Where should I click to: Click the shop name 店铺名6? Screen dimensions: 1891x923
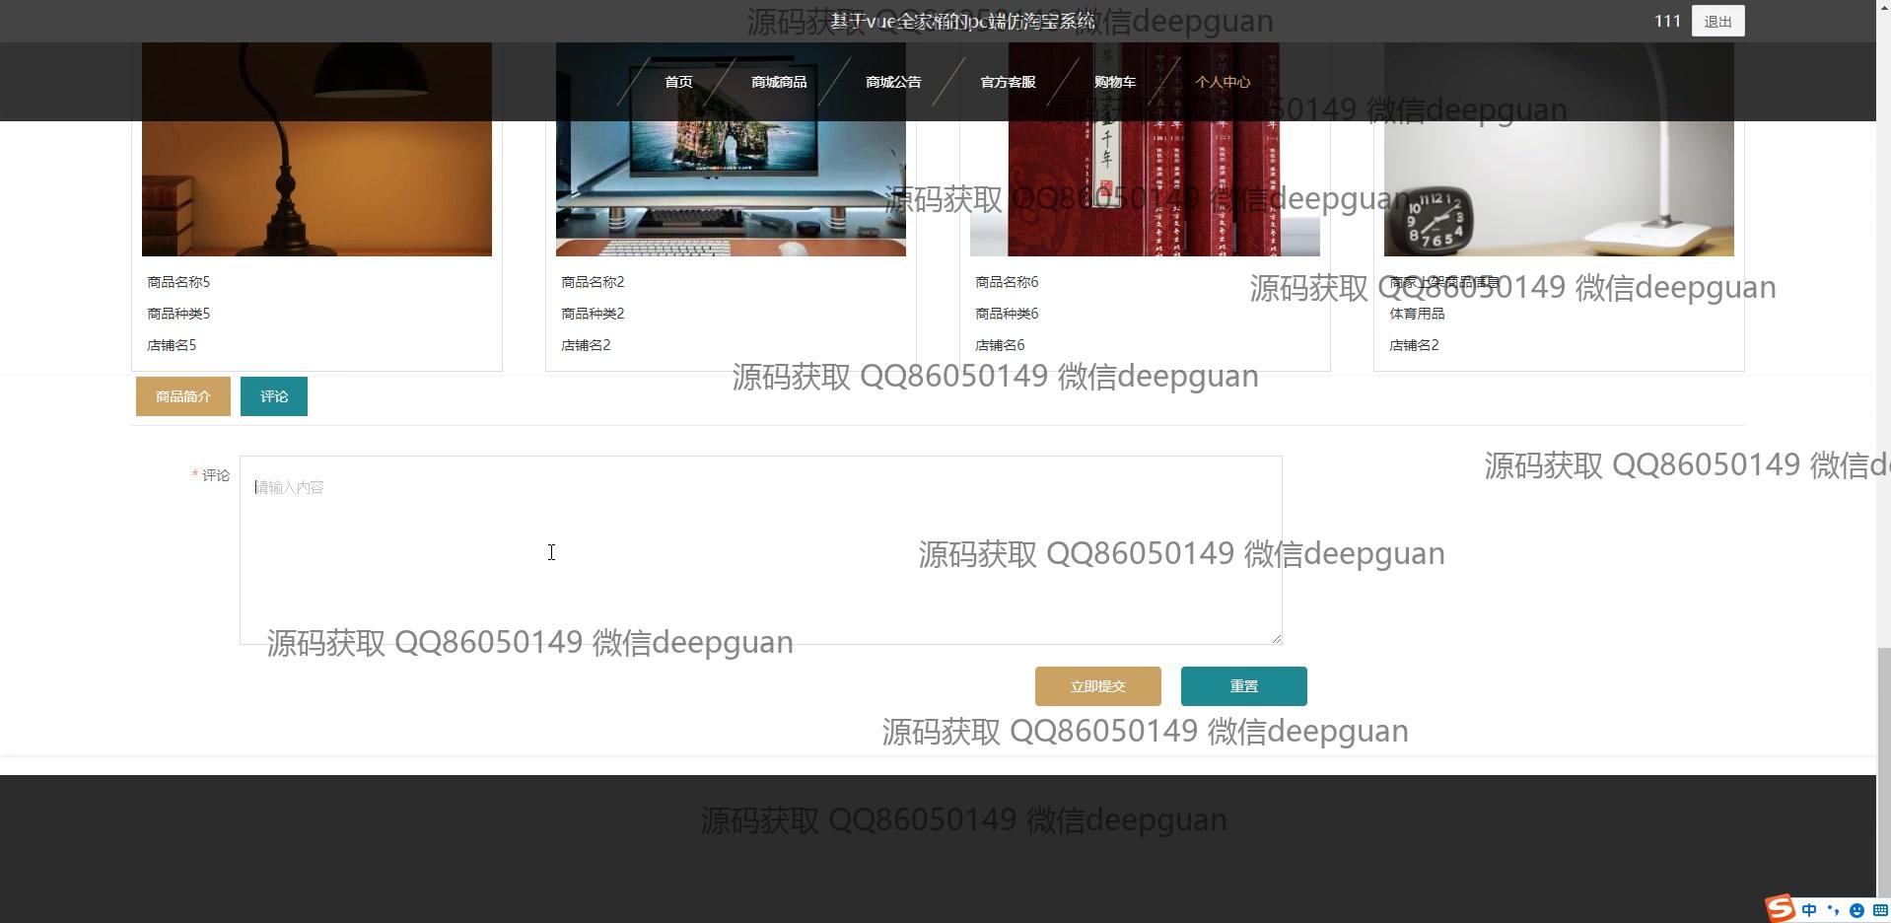coord(1000,345)
